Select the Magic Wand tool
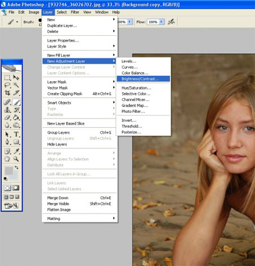 pyautogui.click(x=16, y=85)
